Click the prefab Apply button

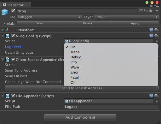(x=135, y=23)
